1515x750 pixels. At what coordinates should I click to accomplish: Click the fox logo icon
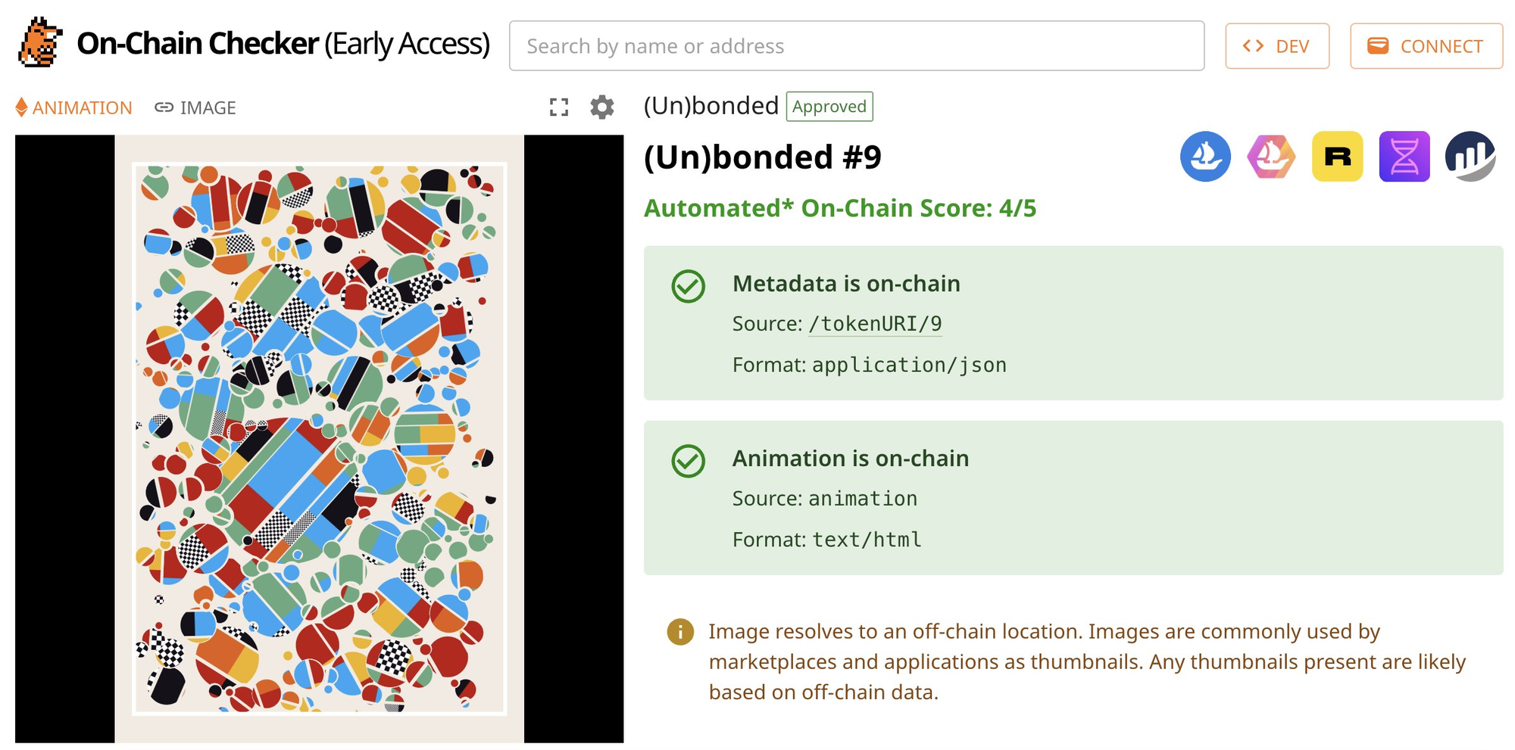point(39,43)
